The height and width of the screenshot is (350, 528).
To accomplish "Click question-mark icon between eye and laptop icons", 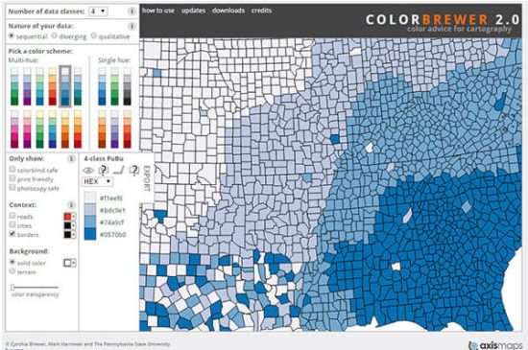I will coord(104,170).
